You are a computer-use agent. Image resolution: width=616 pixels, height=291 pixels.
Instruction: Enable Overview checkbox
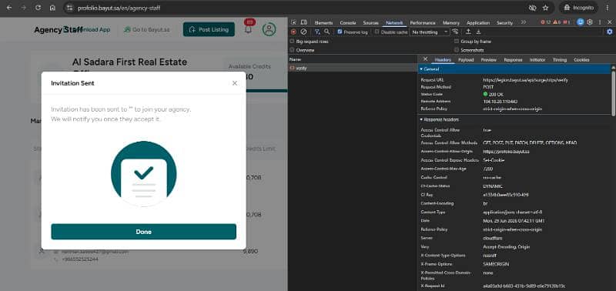click(292, 50)
